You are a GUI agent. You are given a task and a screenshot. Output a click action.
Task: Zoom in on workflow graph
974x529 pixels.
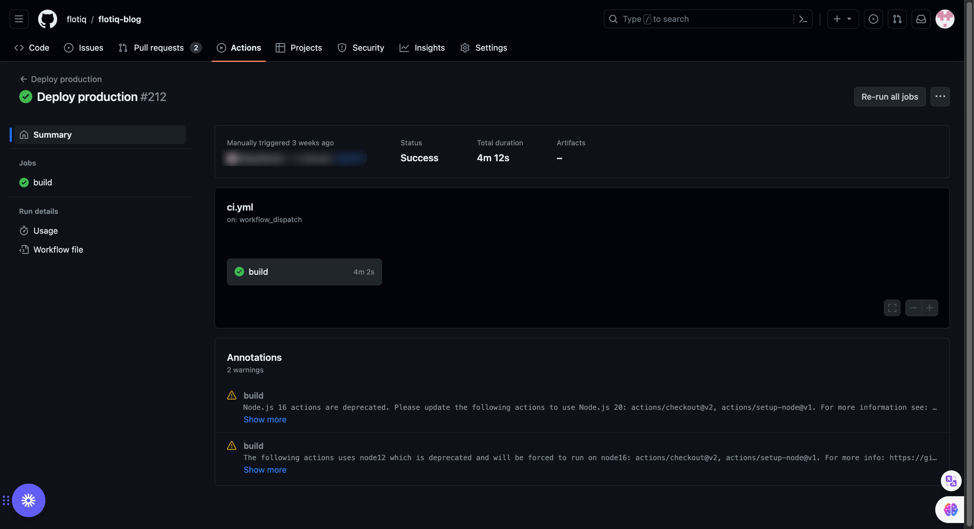click(929, 308)
